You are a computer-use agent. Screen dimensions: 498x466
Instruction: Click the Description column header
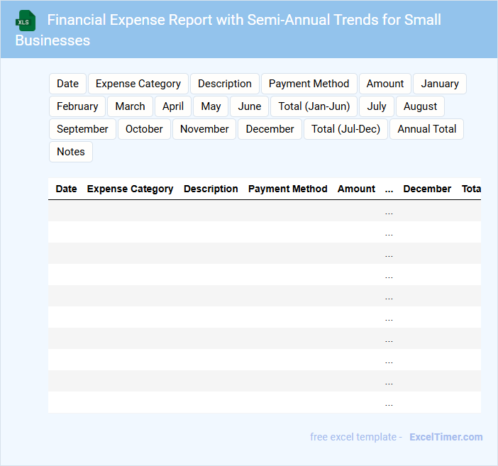[x=211, y=189]
